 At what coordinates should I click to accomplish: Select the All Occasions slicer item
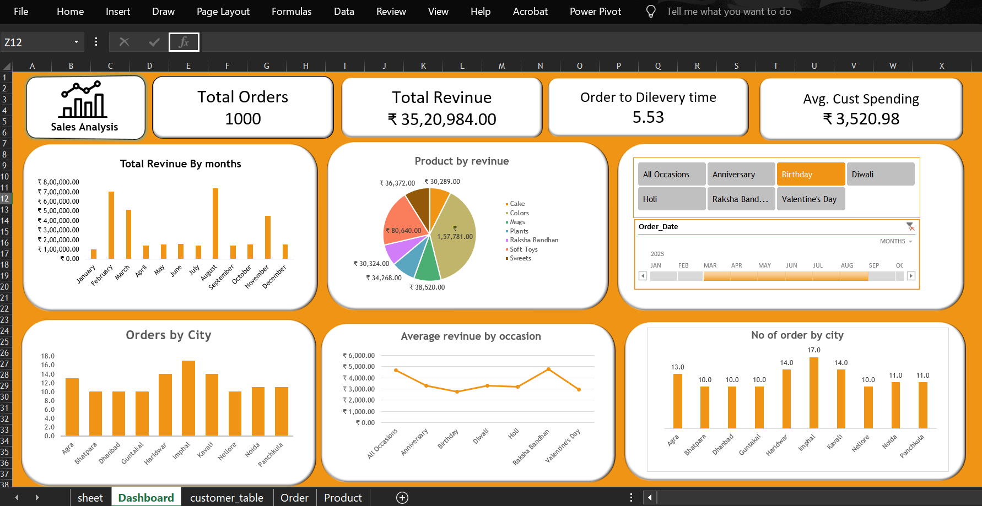672,174
